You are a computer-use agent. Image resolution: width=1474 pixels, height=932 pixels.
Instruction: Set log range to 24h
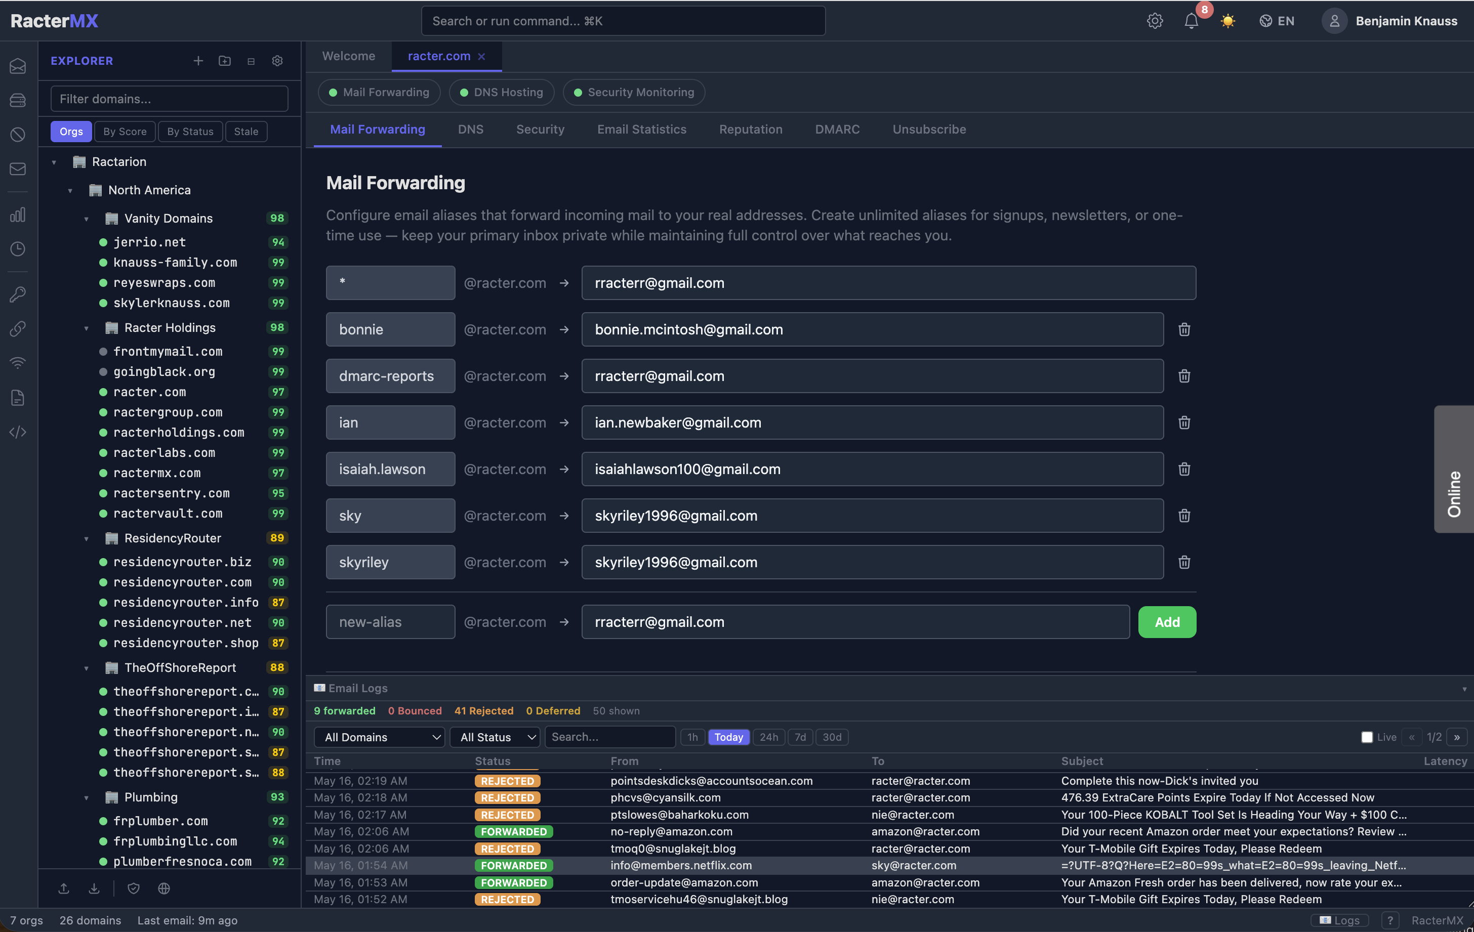[x=768, y=737]
